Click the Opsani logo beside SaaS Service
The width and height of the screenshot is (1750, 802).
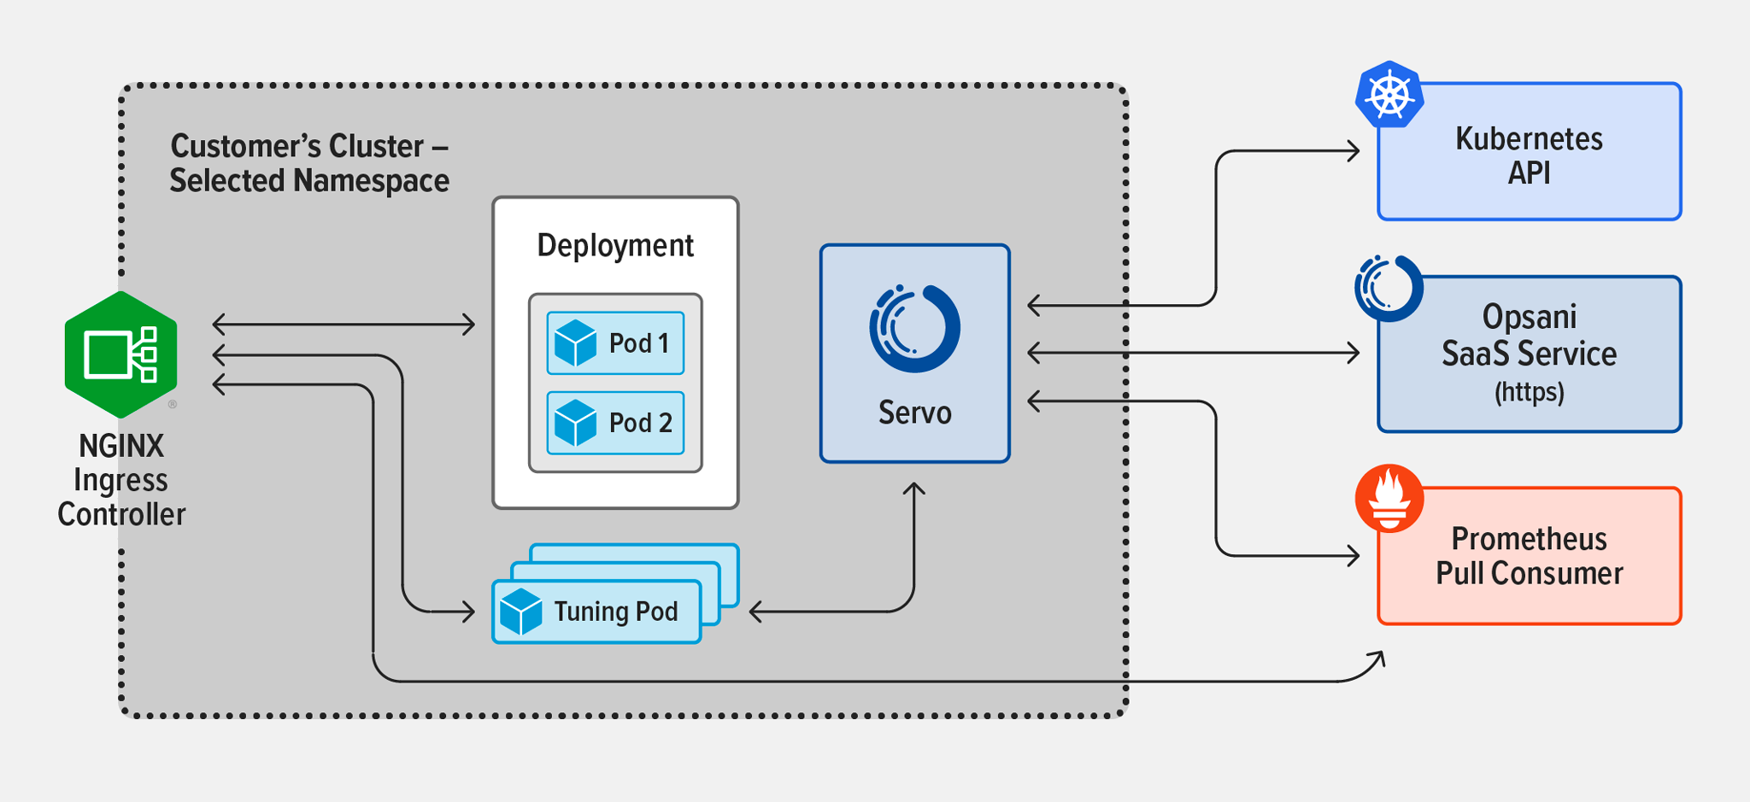pos(1389,288)
